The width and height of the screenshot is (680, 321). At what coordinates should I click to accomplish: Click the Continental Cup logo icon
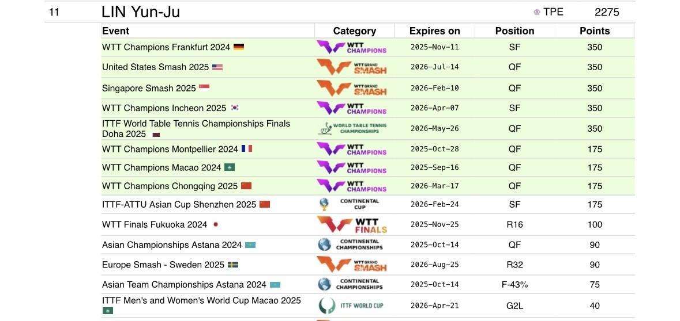pos(325,204)
